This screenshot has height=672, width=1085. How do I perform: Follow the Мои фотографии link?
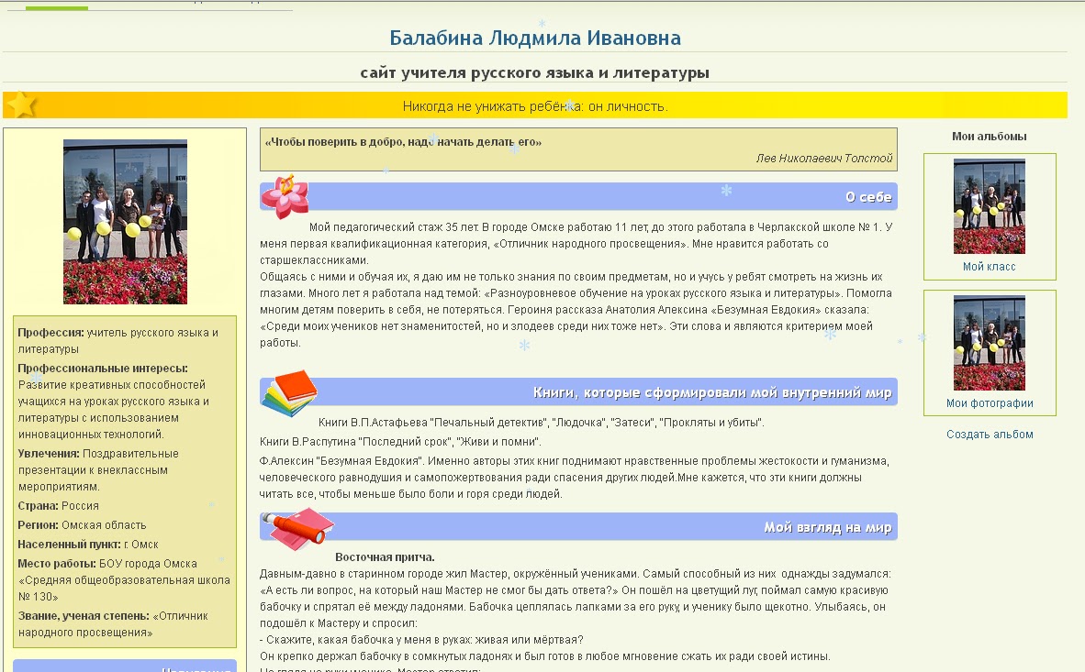pos(990,403)
